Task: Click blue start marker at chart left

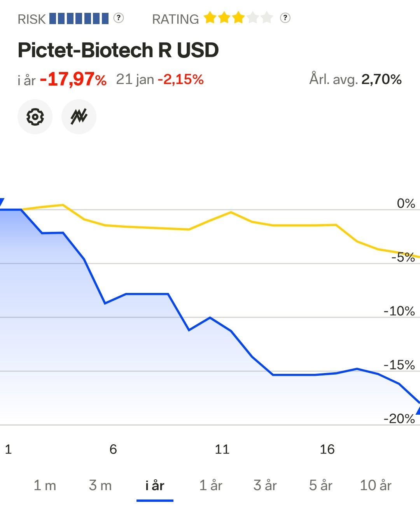Action: 2,202
